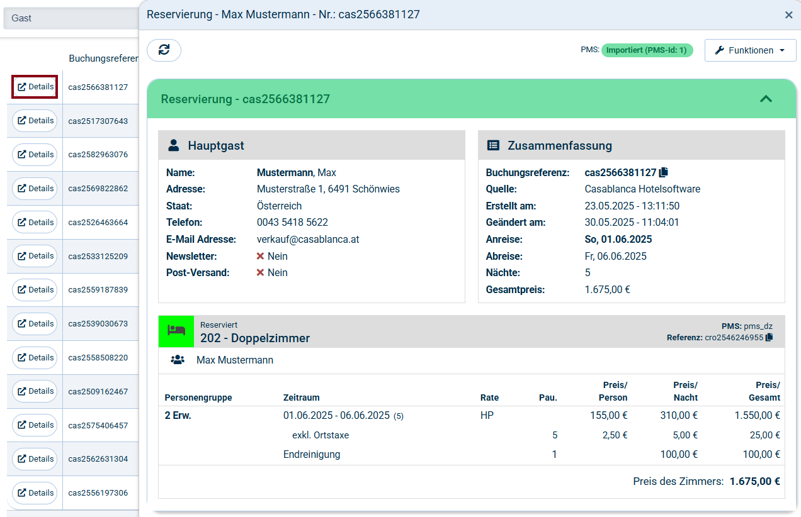Open Details for booking cas2556197306
801x517 pixels.
pos(35,493)
